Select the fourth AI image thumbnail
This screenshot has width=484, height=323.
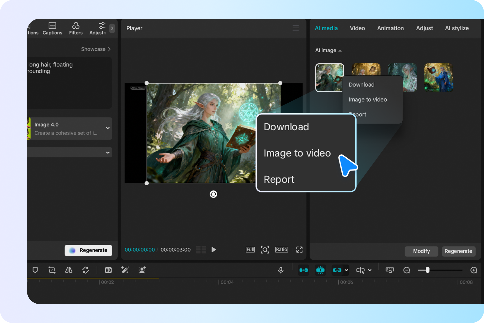tap(438, 78)
